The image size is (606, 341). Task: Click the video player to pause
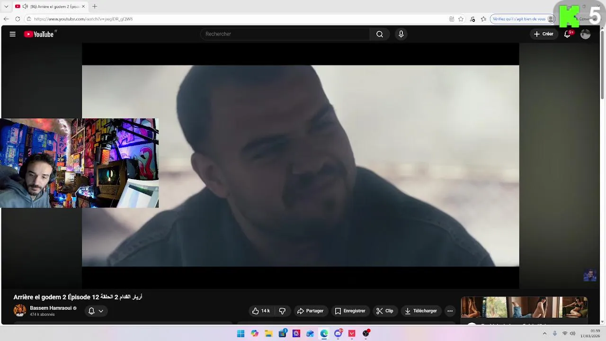[300, 166]
